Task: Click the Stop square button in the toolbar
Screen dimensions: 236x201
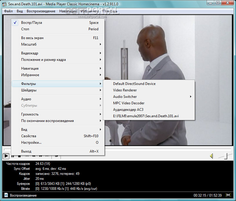Action: click(19, 156)
